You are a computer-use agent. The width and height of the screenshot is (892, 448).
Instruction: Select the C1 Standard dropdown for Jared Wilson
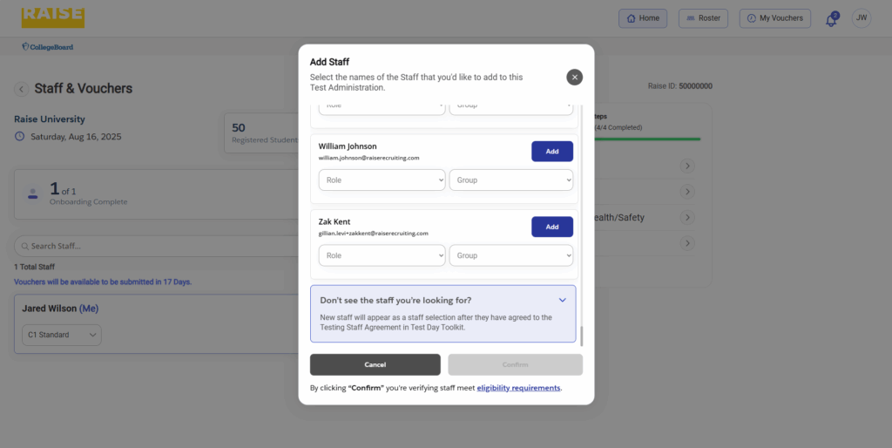tap(62, 335)
